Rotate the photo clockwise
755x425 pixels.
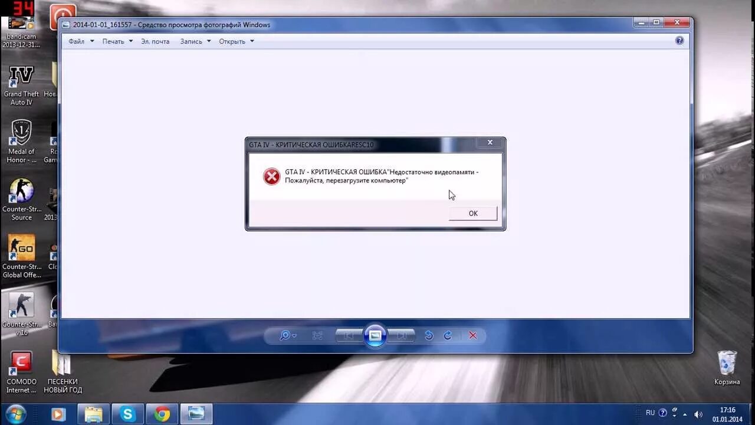click(448, 335)
